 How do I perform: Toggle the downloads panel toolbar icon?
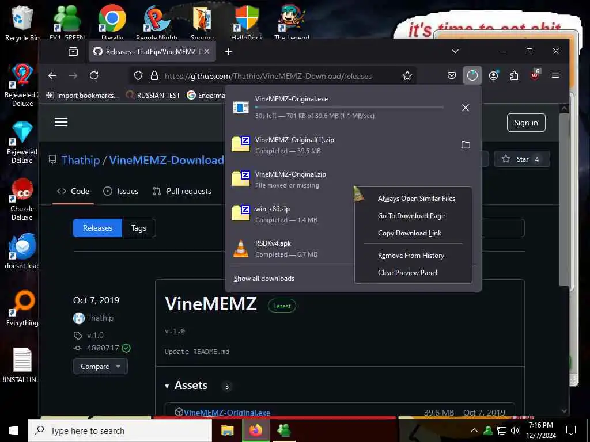pyautogui.click(x=472, y=75)
